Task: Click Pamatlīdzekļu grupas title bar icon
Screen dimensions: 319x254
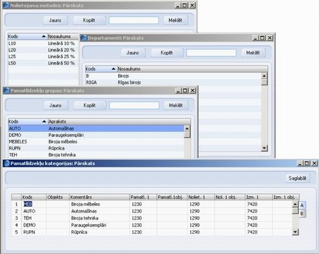Action: click(x=7, y=90)
